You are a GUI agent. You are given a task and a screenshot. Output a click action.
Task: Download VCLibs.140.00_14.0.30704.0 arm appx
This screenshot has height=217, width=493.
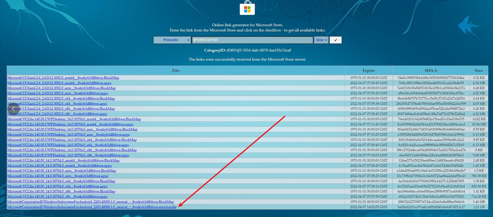58,176
